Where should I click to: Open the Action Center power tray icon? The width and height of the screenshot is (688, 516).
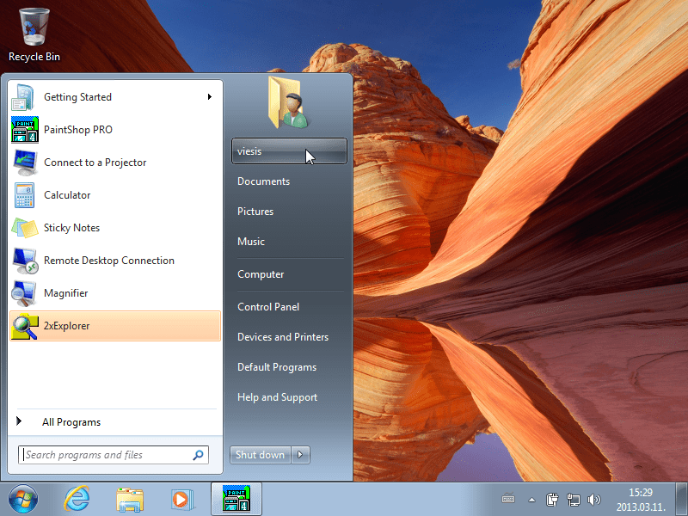coord(552,500)
